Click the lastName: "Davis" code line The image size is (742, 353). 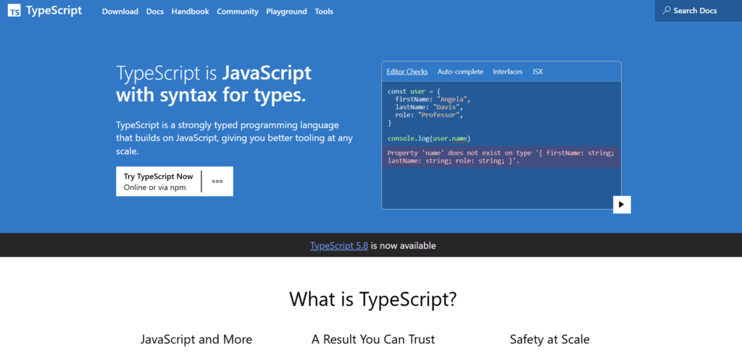click(429, 107)
